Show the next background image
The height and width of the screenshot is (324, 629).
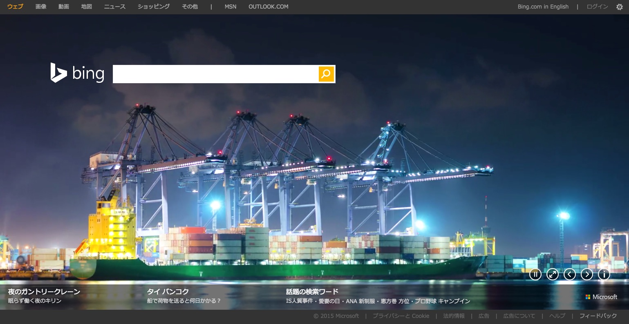586,274
